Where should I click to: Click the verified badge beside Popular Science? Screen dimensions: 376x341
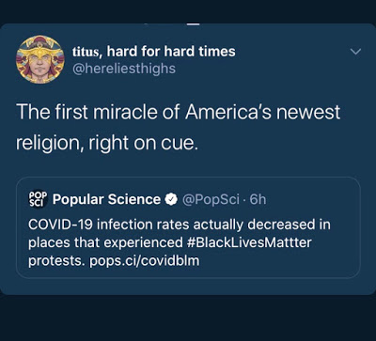(171, 199)
